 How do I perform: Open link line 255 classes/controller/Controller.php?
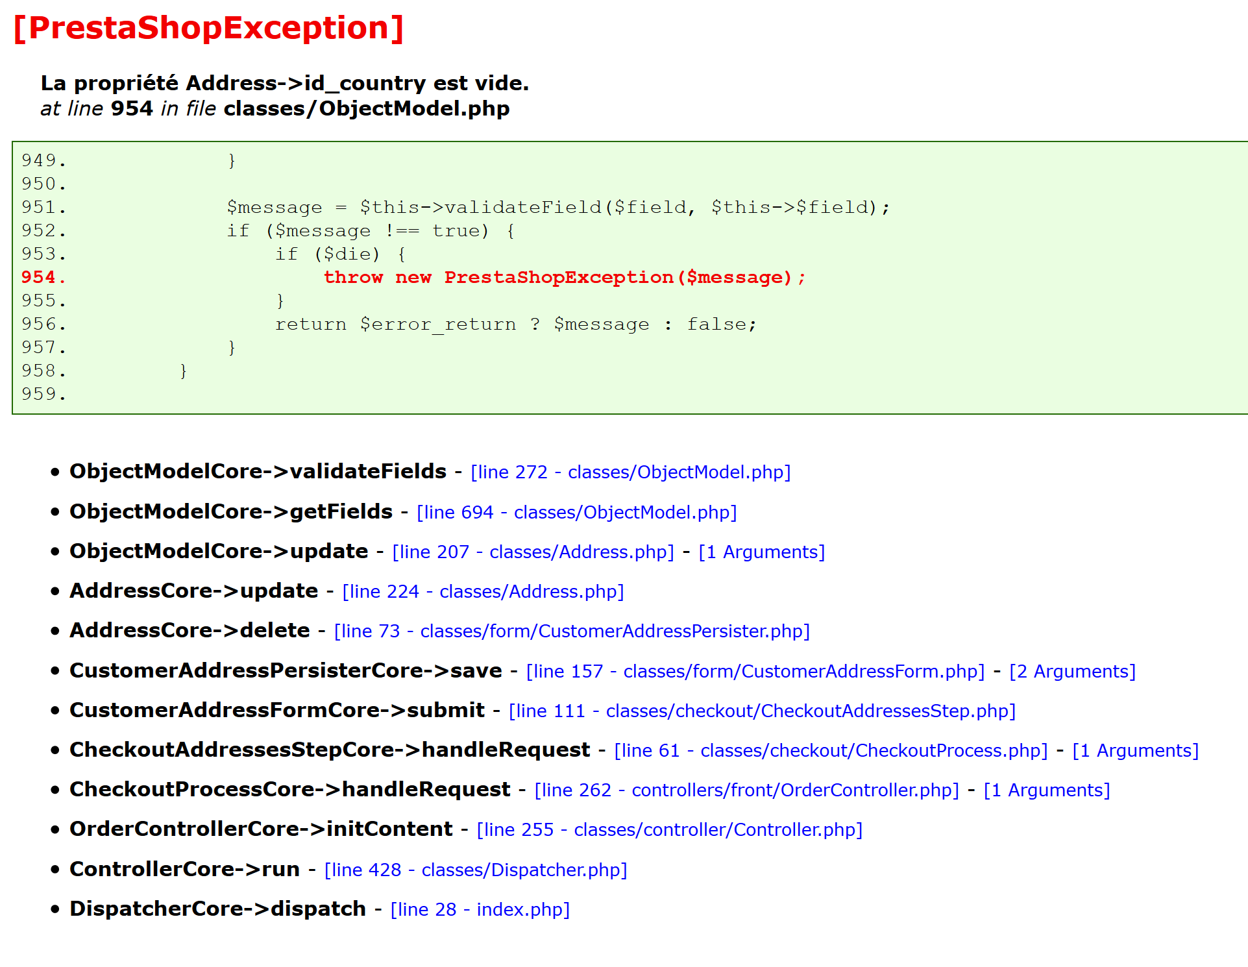[x=670, y=829]
